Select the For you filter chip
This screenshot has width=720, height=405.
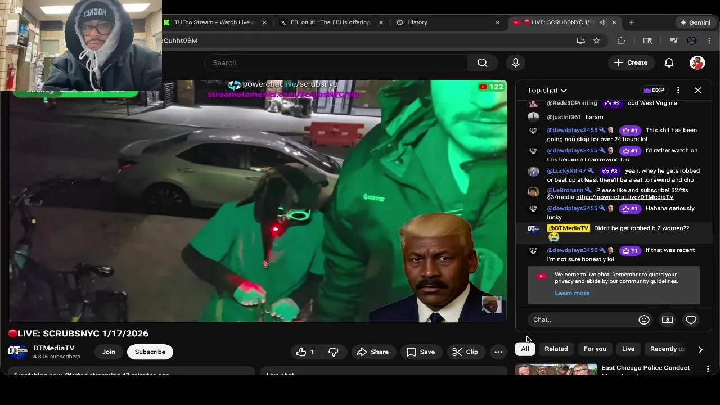point(595,349)
